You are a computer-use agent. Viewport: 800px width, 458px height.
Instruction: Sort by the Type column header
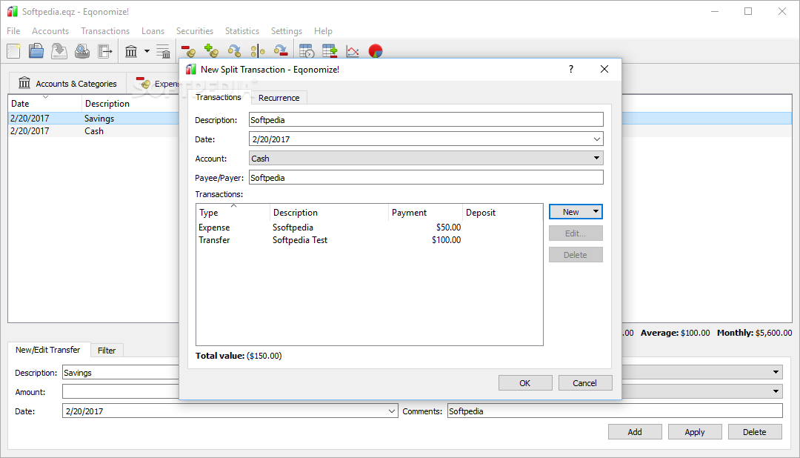[233, 213]
